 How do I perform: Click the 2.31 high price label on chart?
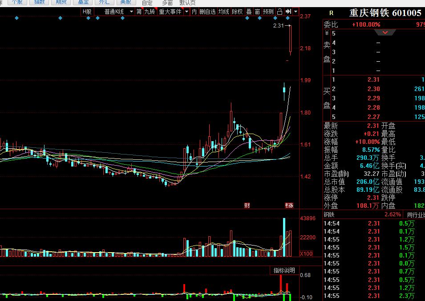click(278, 26)
